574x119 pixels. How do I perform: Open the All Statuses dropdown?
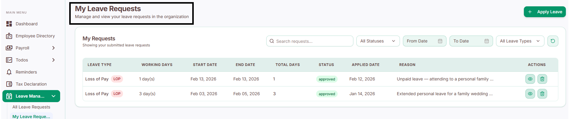click(x=378, y=41)
